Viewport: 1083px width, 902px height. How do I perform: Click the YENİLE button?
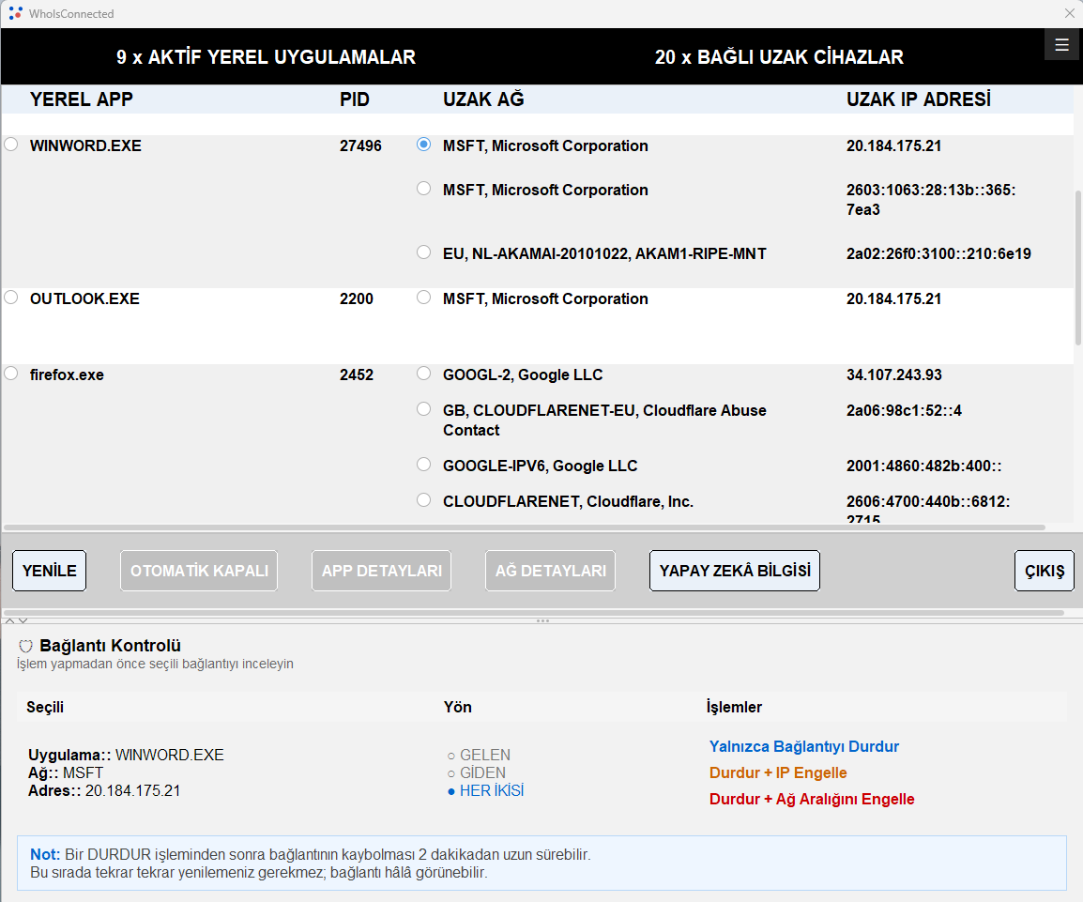[x=49, y=571]
